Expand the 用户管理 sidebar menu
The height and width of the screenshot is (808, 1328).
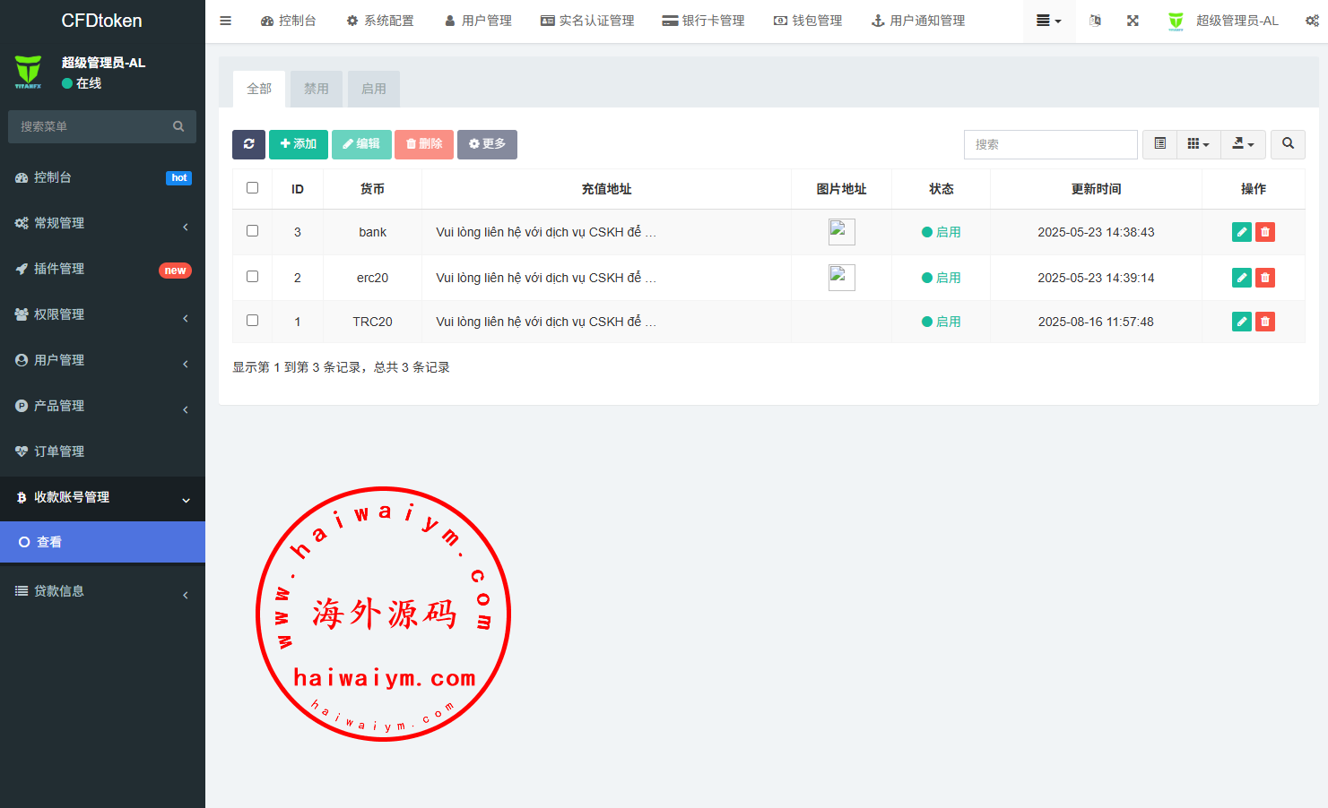(x=102, y=360)
